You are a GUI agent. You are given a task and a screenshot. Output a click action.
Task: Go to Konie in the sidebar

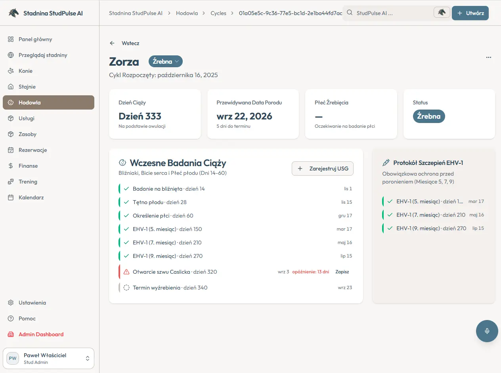[48, 71]
